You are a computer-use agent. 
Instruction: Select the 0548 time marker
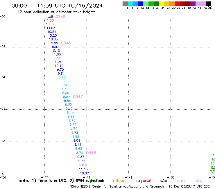pyautogui.click(x=91, y=153)
